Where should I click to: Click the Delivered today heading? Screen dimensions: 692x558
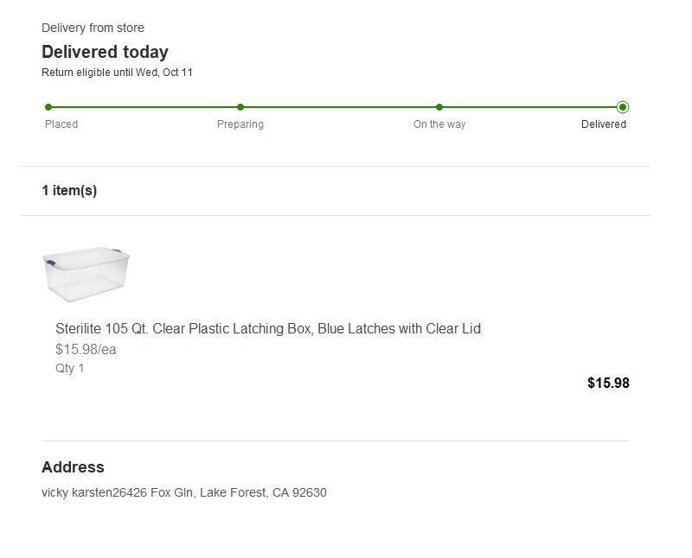click(105, 52)
